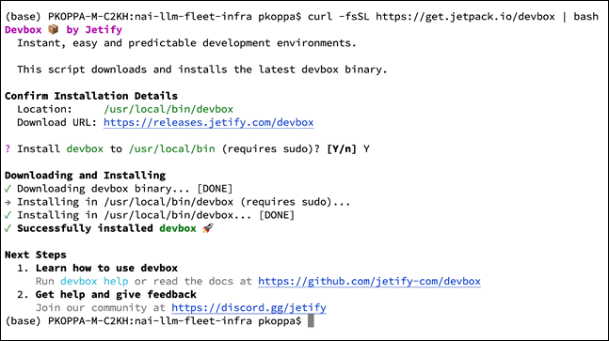
Task: Click the green /usr/local/bin/devbox location path
Action: click(x=168, y=109)
